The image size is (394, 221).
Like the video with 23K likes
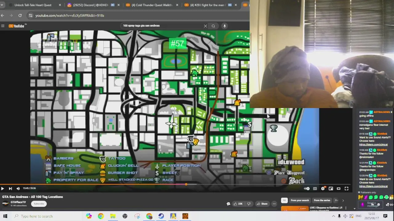click(238, 204)
